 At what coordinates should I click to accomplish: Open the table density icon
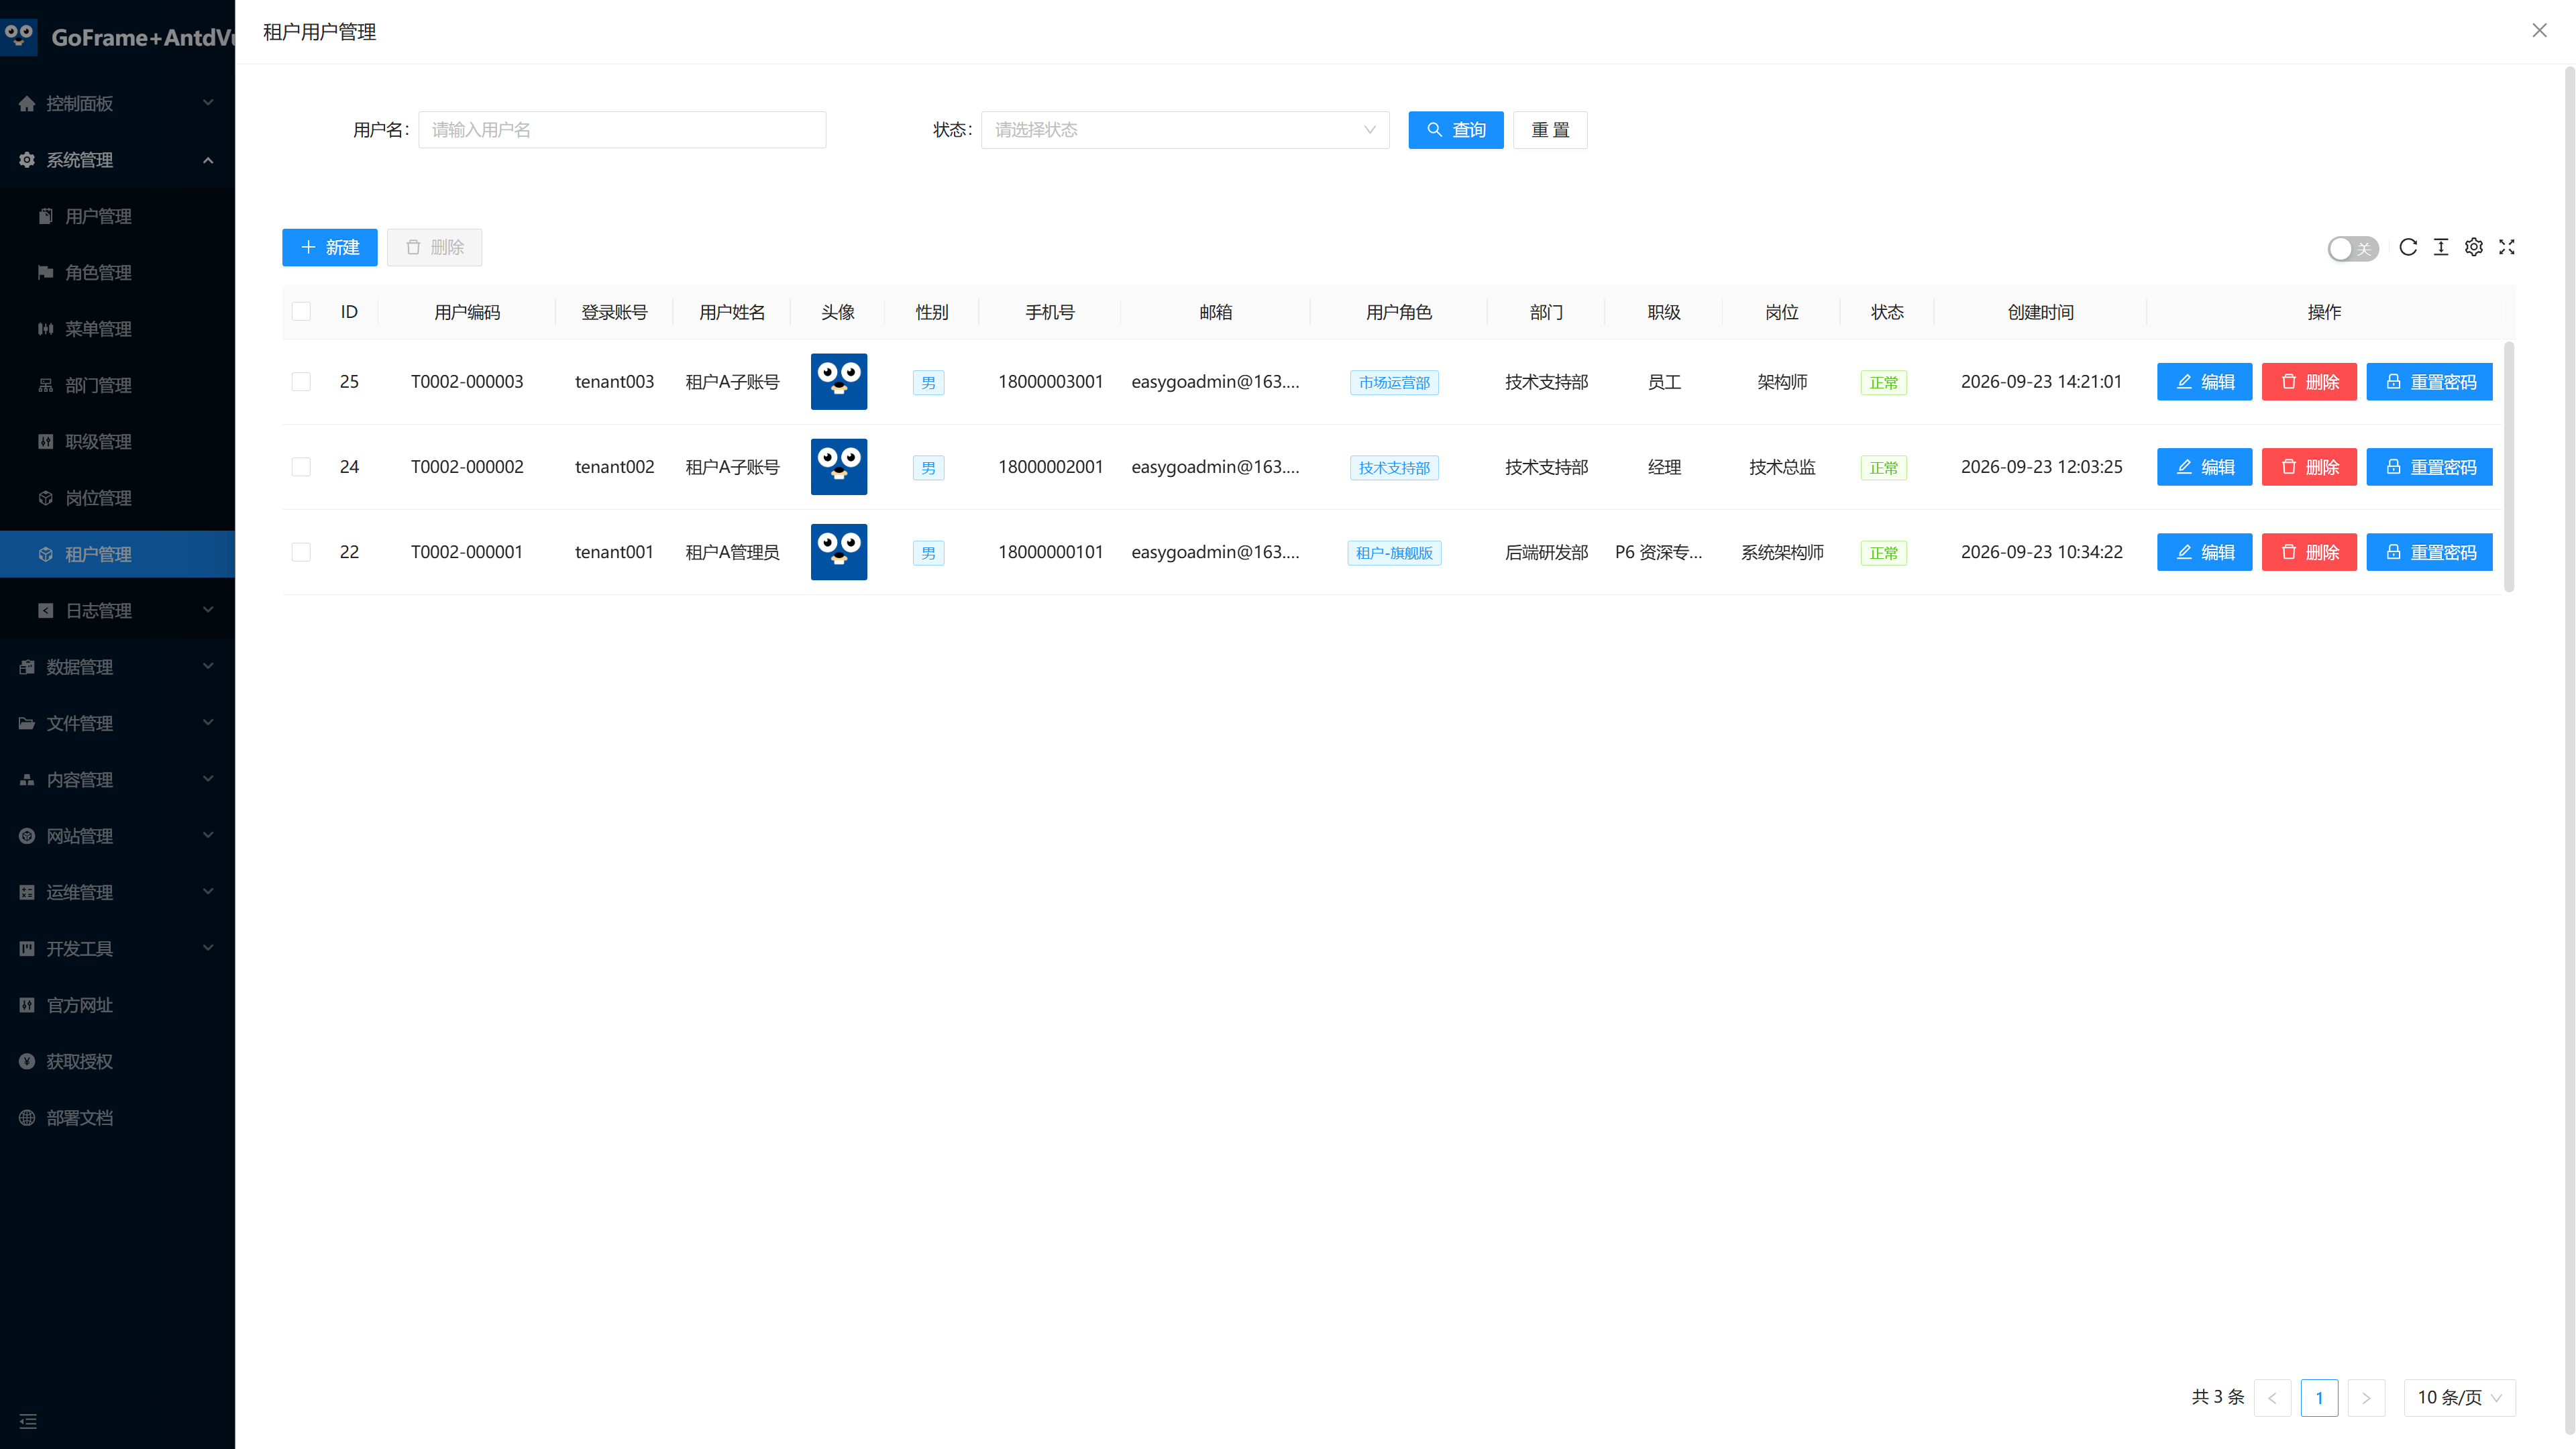[2441, 247]
